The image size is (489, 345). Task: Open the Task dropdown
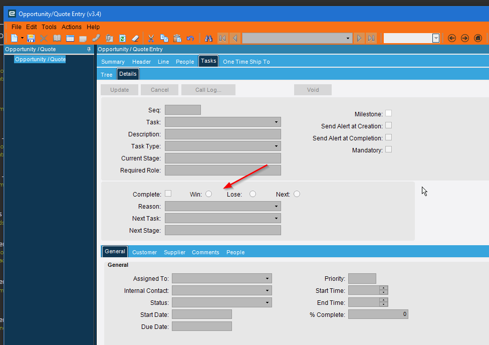[276, 122]
